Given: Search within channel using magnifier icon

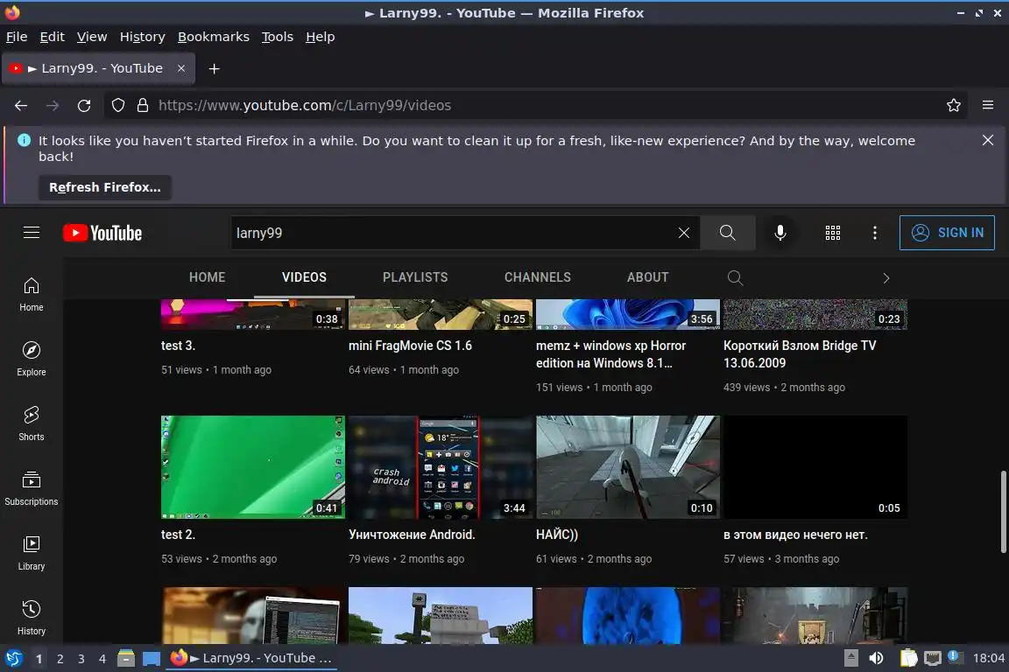Looking at the screenshot, I should coord(735,277).
